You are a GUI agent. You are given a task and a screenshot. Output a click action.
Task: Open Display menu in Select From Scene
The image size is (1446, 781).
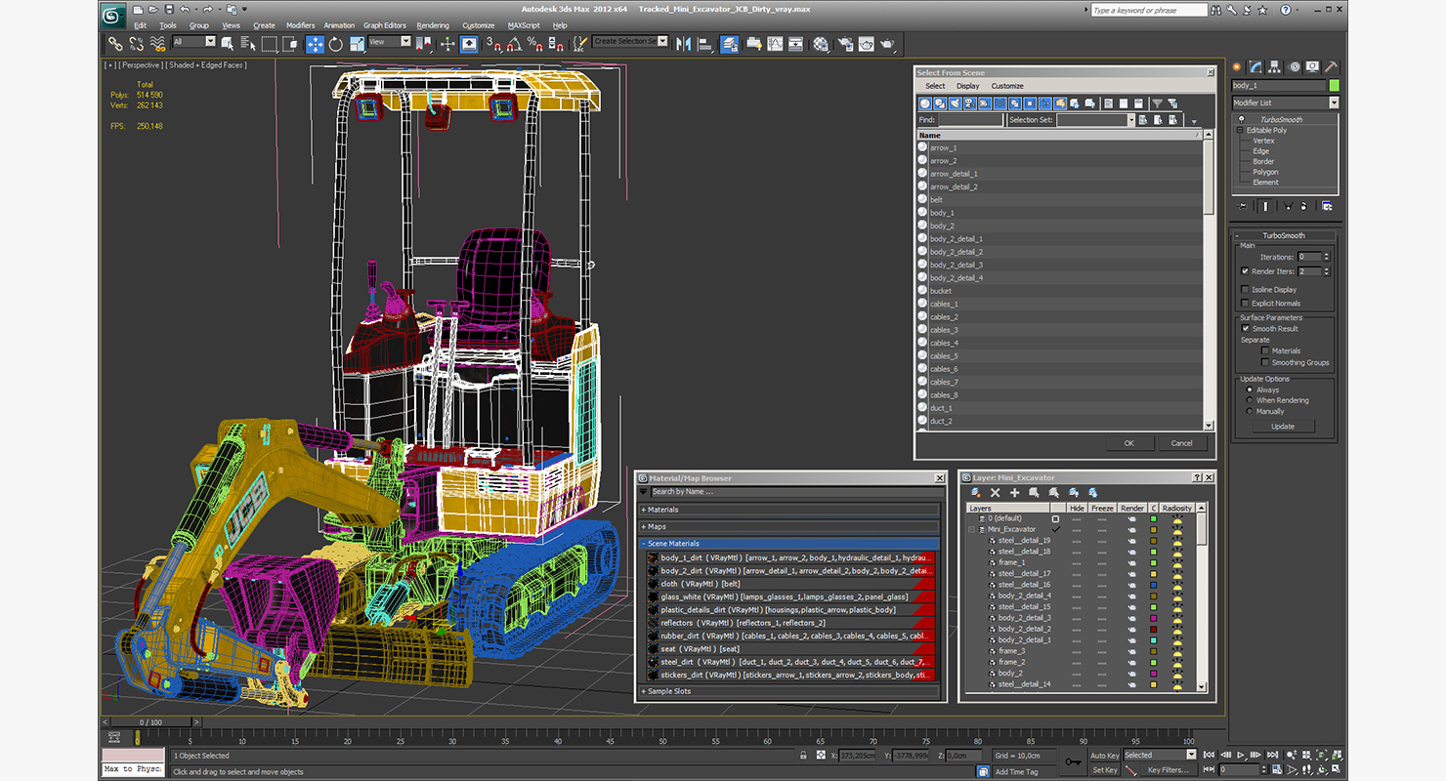pyautogui.click(x=967, y=86)
